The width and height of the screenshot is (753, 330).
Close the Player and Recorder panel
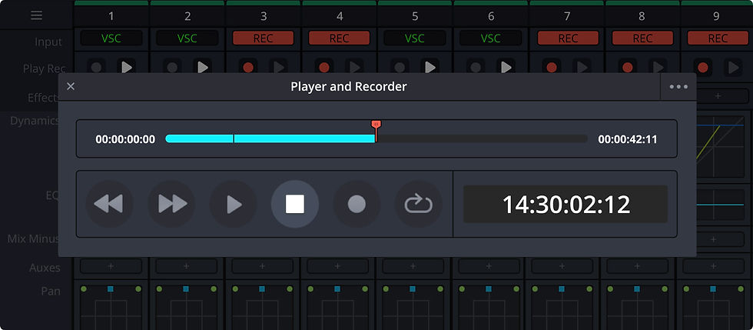(71, 87)
